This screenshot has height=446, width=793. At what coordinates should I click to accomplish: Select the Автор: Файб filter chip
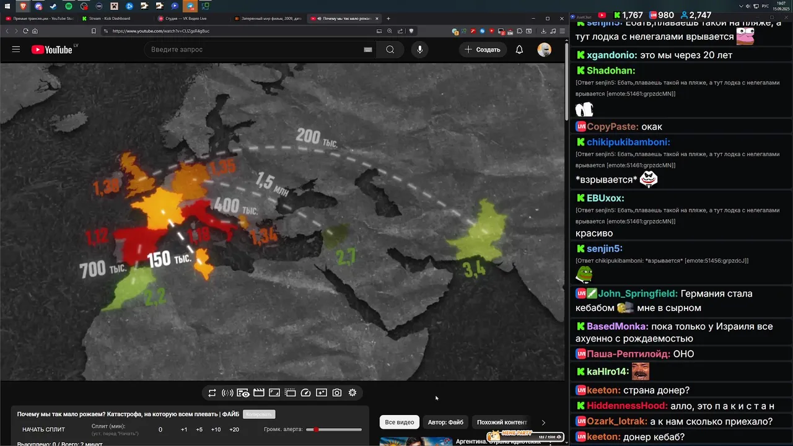pos(445,422)
